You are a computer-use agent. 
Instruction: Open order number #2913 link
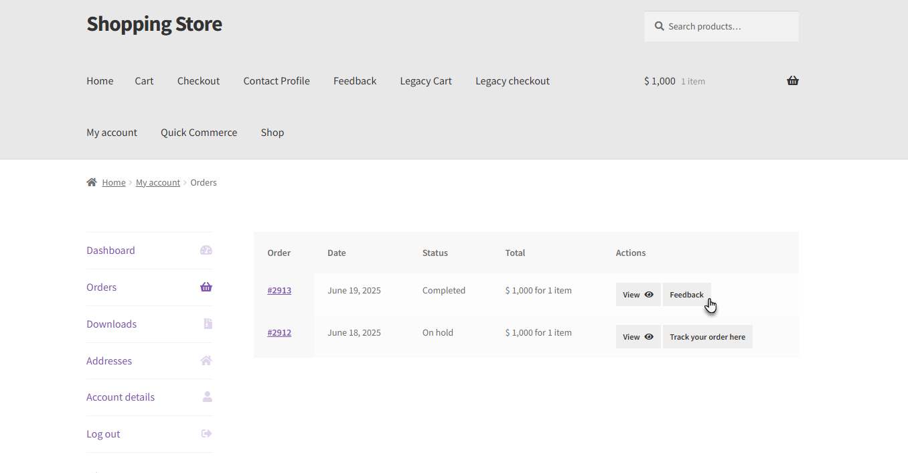pyautogui.click(x=279, y=291)
